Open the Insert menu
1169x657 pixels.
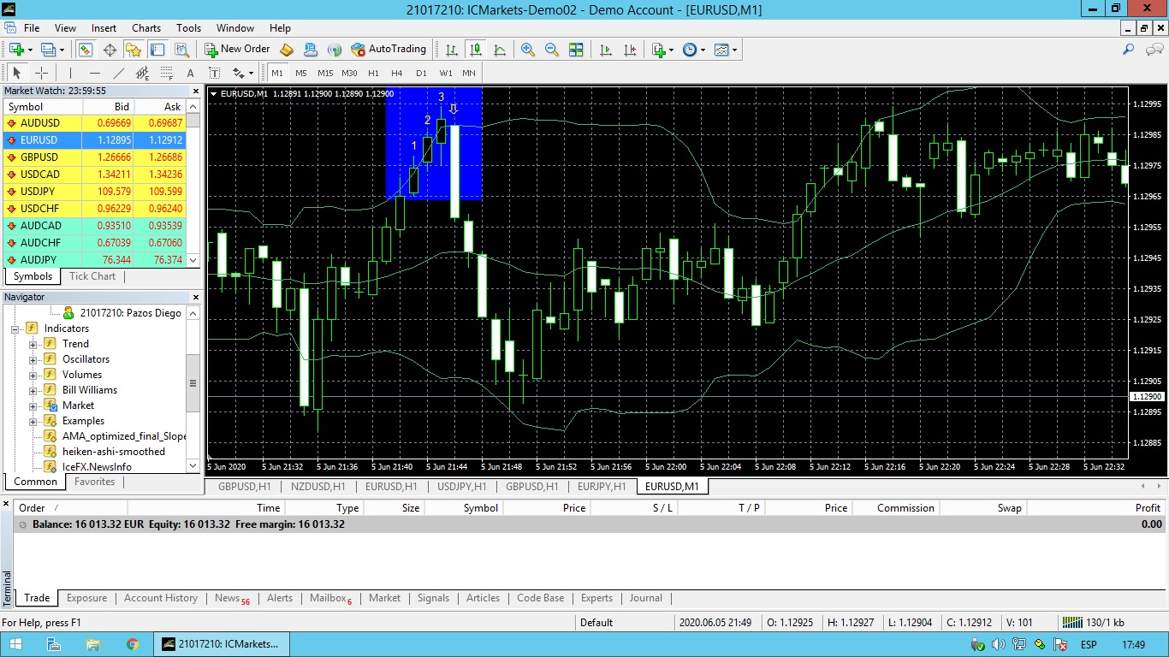[x=104, y=28]
